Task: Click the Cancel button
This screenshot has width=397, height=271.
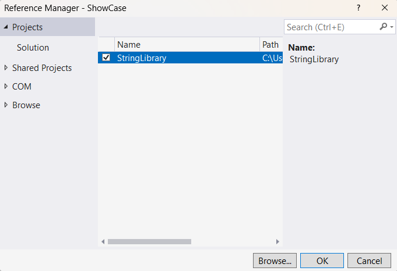Action: pyautogui.click(x=369, y=261)
